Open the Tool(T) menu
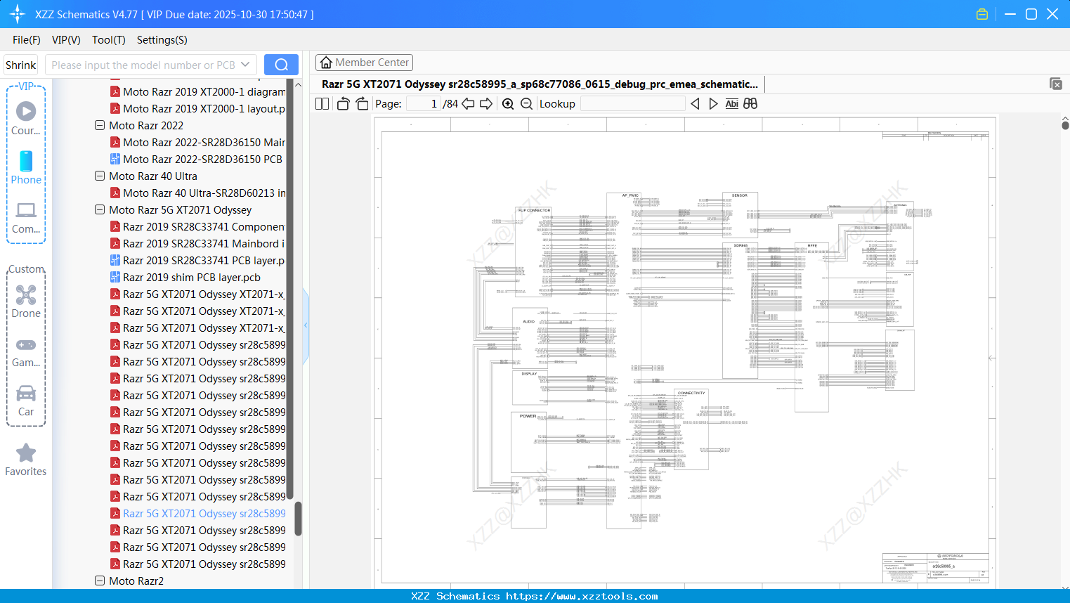 [x=108, y=40]
